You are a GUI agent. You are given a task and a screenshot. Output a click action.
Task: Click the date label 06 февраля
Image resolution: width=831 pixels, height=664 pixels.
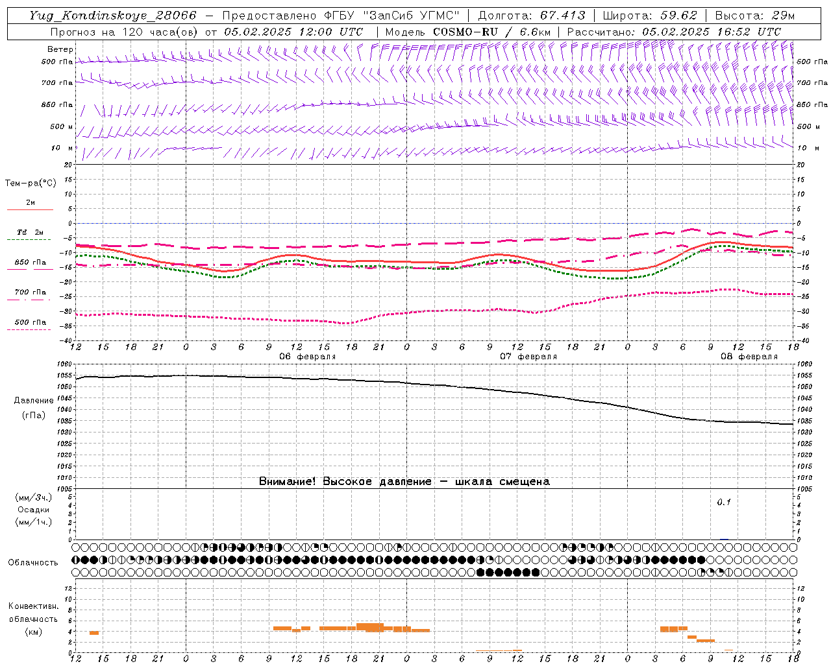[308, 357]
